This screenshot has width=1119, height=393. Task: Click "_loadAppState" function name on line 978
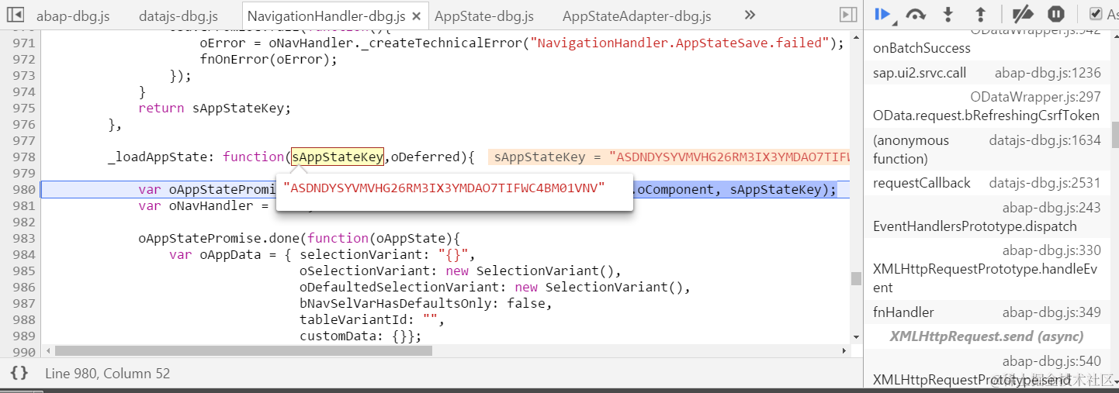158,157
